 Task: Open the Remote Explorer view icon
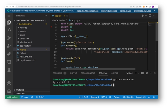click(9, 62)
